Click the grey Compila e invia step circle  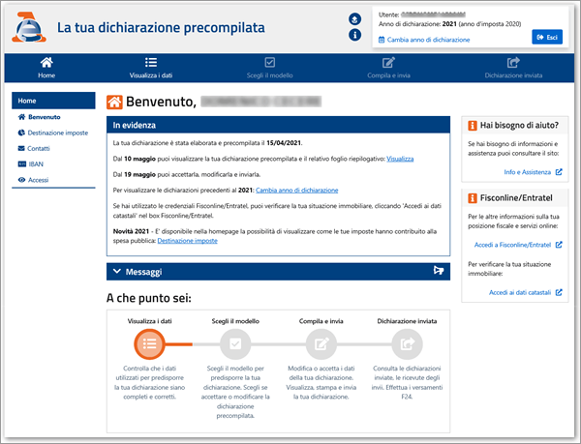tap(321, 344)
